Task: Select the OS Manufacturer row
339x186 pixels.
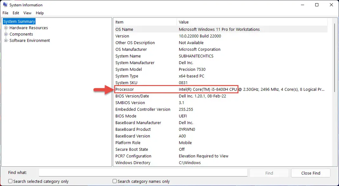Action: (x=221, y=49)
